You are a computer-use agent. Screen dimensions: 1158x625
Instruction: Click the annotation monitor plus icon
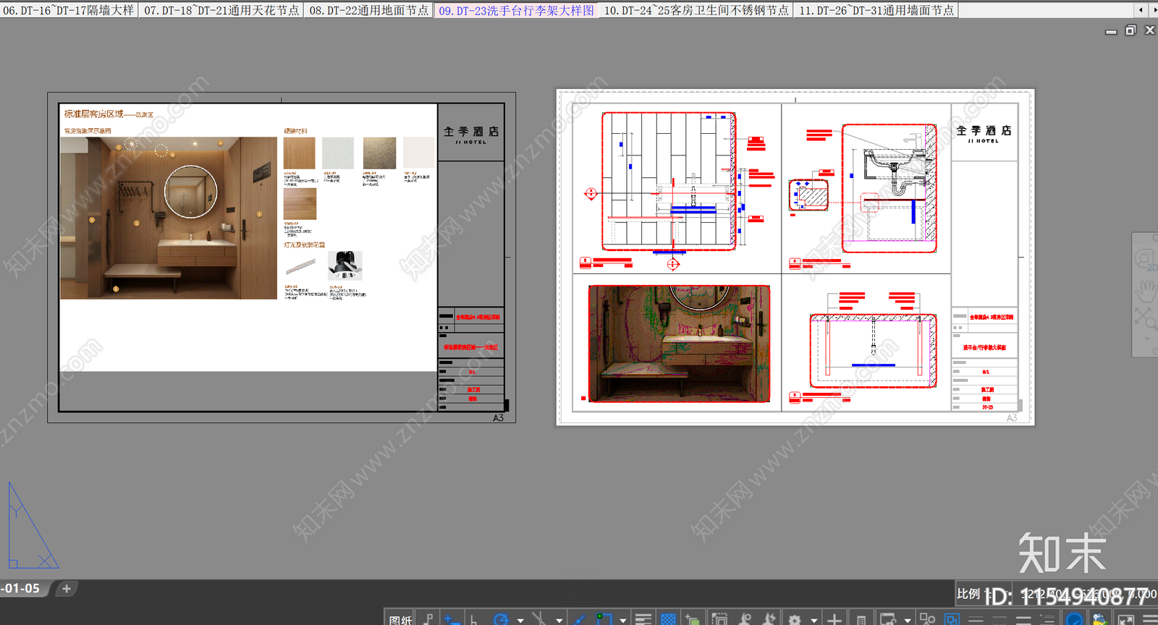(x=834, y=619)
